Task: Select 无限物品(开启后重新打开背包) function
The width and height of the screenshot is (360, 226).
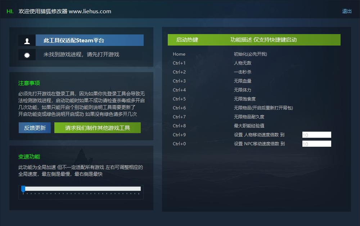Action: (264, 108)
